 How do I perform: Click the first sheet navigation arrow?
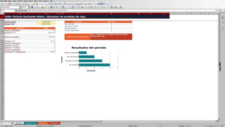tap(2, 123)
